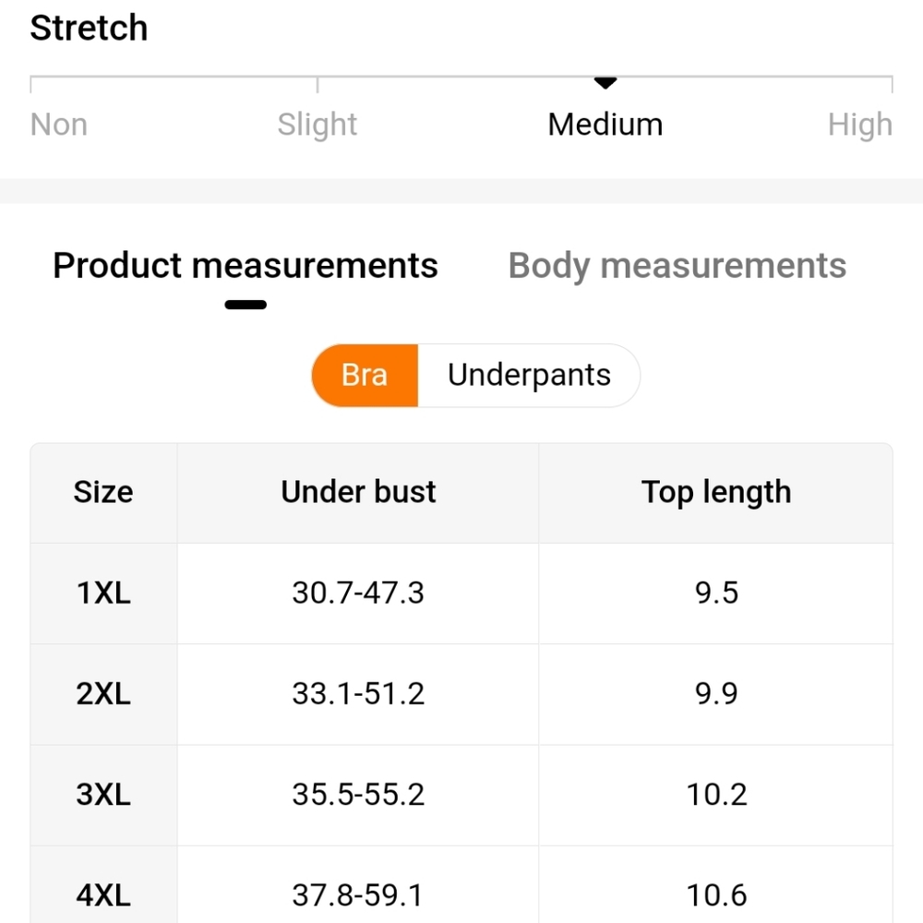The image size is (923, 923).
Task: Click the 33.1-51.2 under bust cell
Action: 358,695
